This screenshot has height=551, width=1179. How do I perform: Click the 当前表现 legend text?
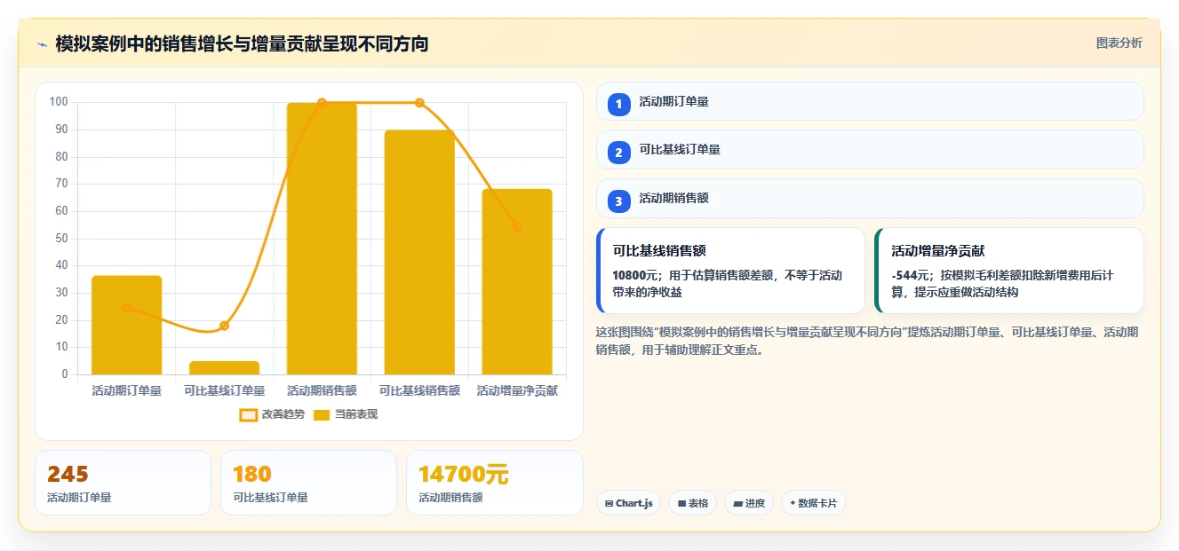click(356, 414)
